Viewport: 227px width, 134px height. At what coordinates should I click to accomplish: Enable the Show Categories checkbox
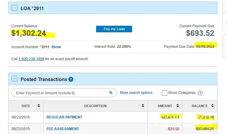[x=164, y=93]
